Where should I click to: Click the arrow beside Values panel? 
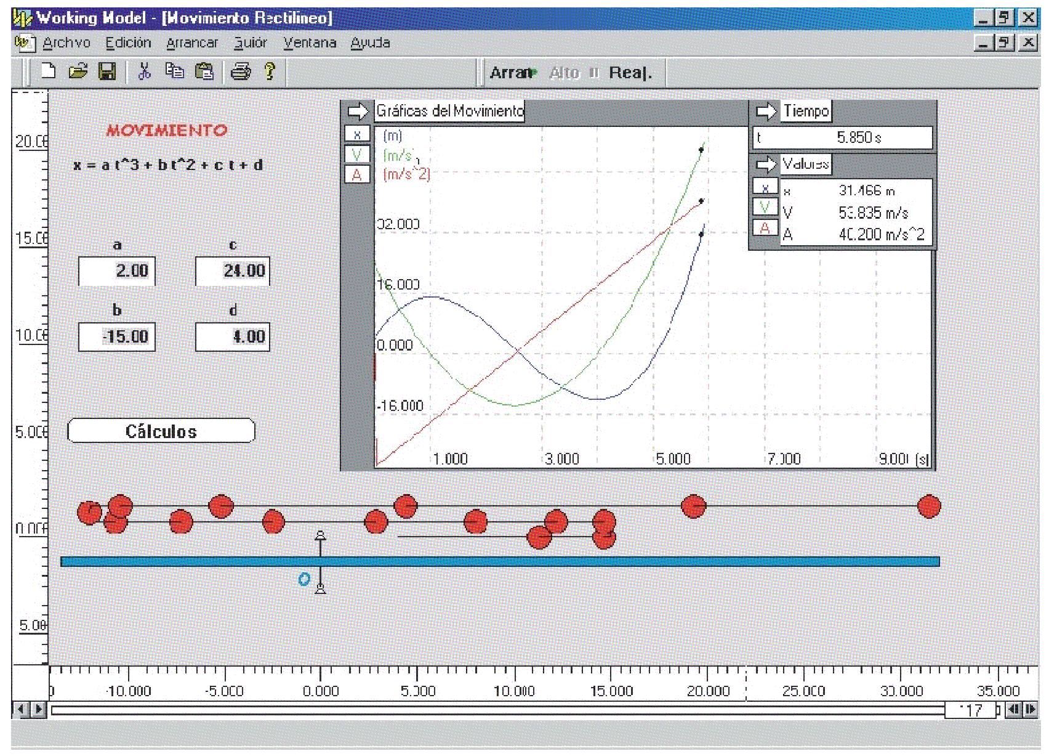click(x=766, y=165)
